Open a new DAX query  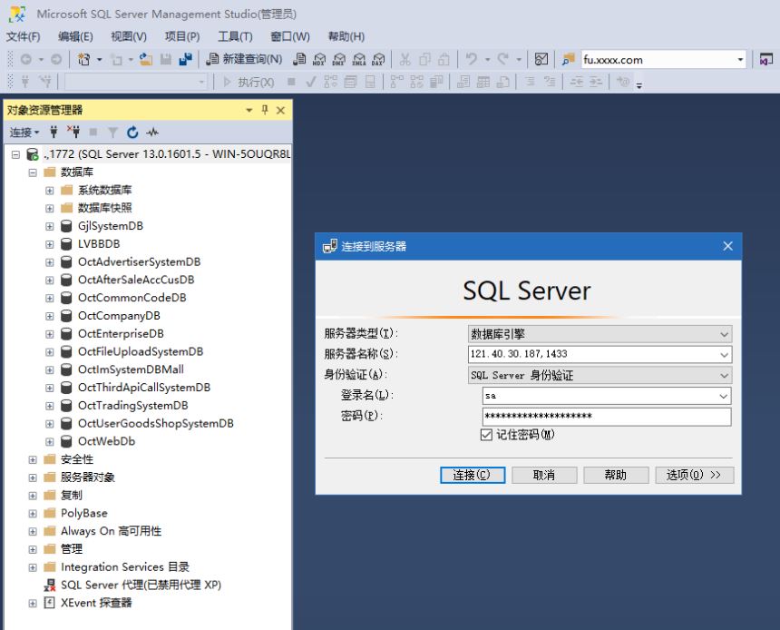(378, 60)
